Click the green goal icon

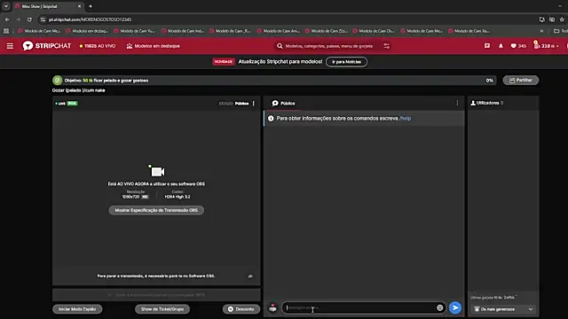click(57, 81)
